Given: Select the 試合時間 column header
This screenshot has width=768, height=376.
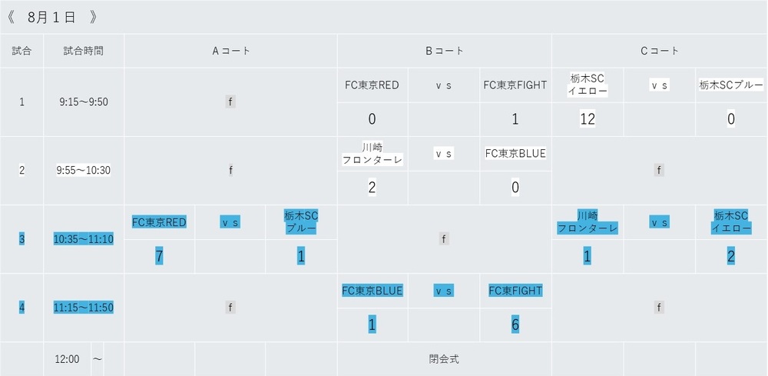Looking at the screenshot, I should coord(84,51).
